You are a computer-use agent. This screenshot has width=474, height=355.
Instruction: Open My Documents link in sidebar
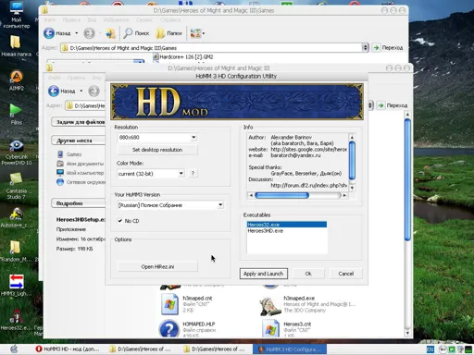tap(85, 164)
